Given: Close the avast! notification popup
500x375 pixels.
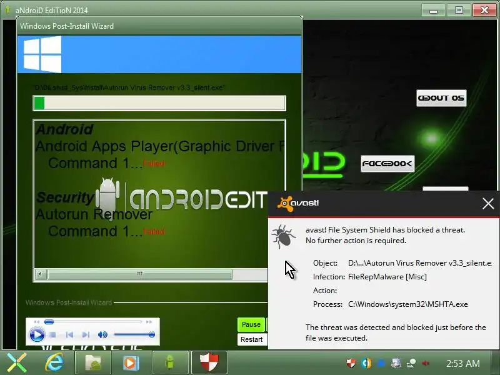Looking at the screenshot, I should [x=488, y=204].
